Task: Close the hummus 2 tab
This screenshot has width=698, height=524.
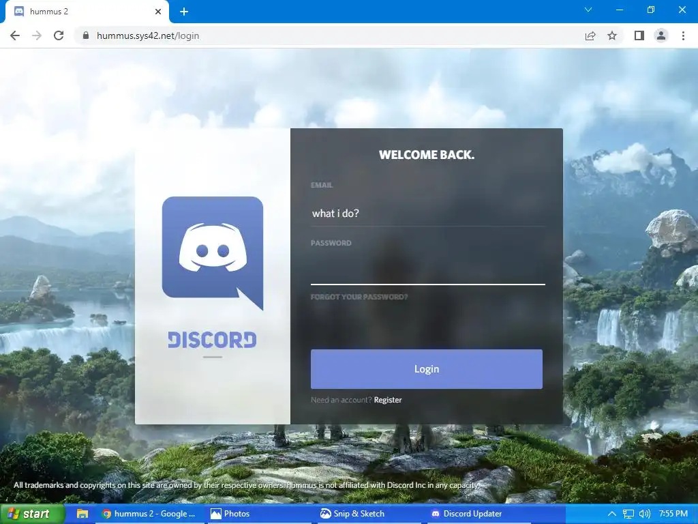Action: coord(158,12)
